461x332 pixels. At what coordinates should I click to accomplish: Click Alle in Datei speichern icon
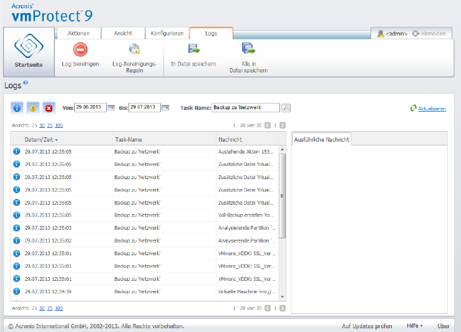[248, 49]
